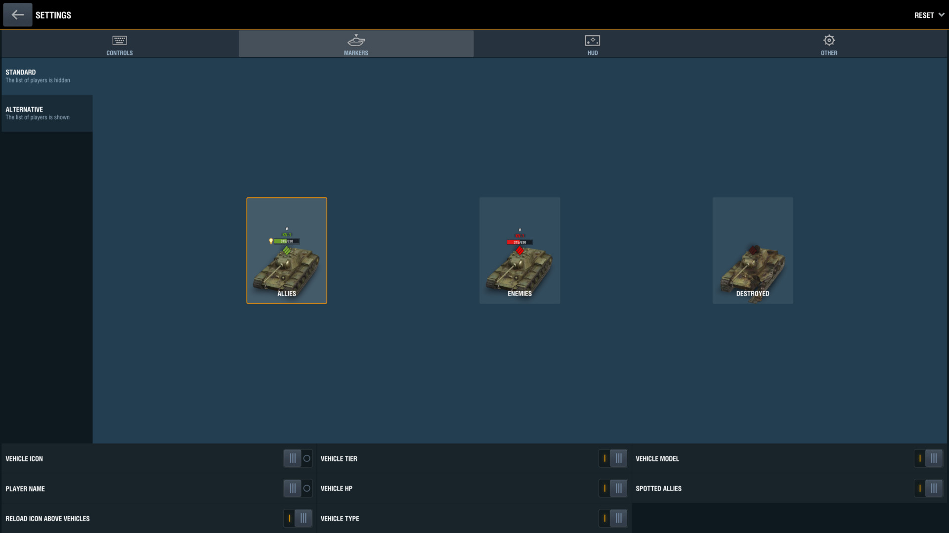Click the Other gear icon

(829, 40)
